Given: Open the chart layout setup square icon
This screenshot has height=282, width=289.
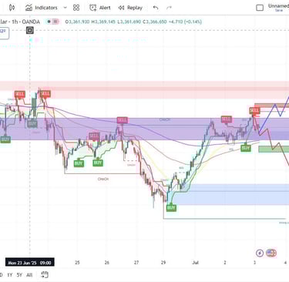Looking at the screenshot, I should coord(260,8).
